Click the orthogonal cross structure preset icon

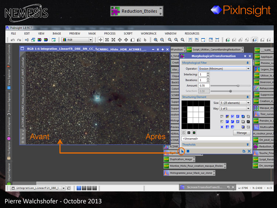227,127
